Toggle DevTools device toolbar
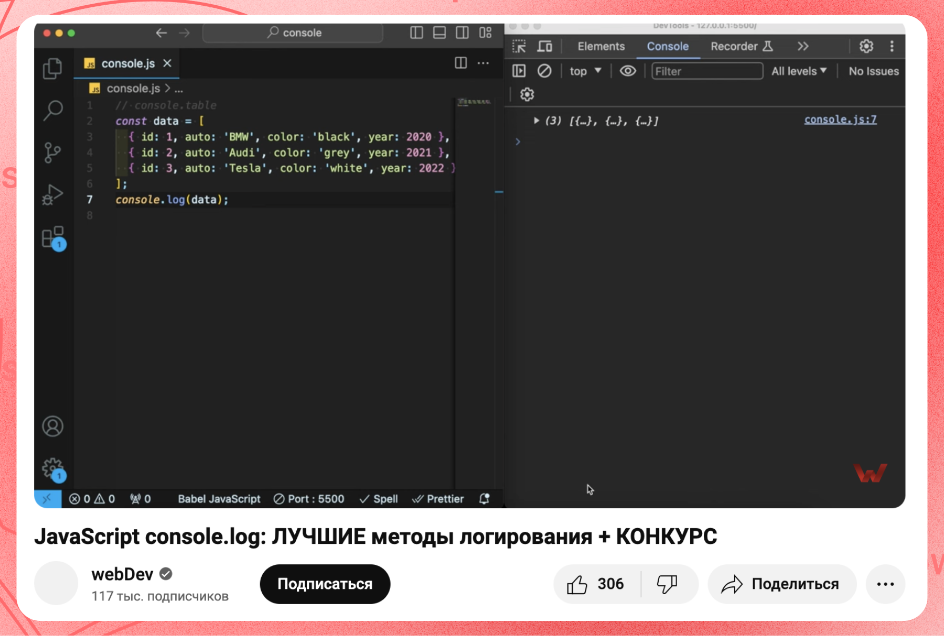Screen dimensions: 944x636 point(544,46)
